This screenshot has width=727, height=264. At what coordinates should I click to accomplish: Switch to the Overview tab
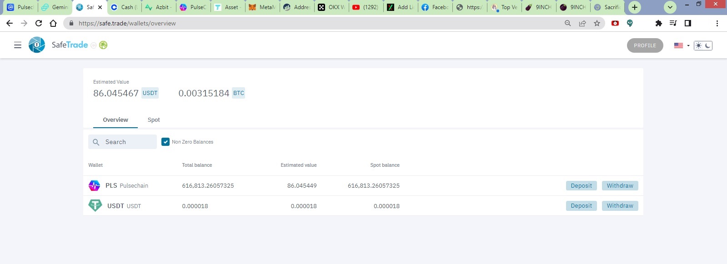[x=115, y=120]
